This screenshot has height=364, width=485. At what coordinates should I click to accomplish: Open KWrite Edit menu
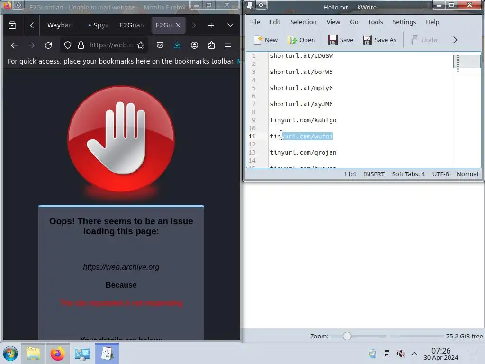(275, 22)
